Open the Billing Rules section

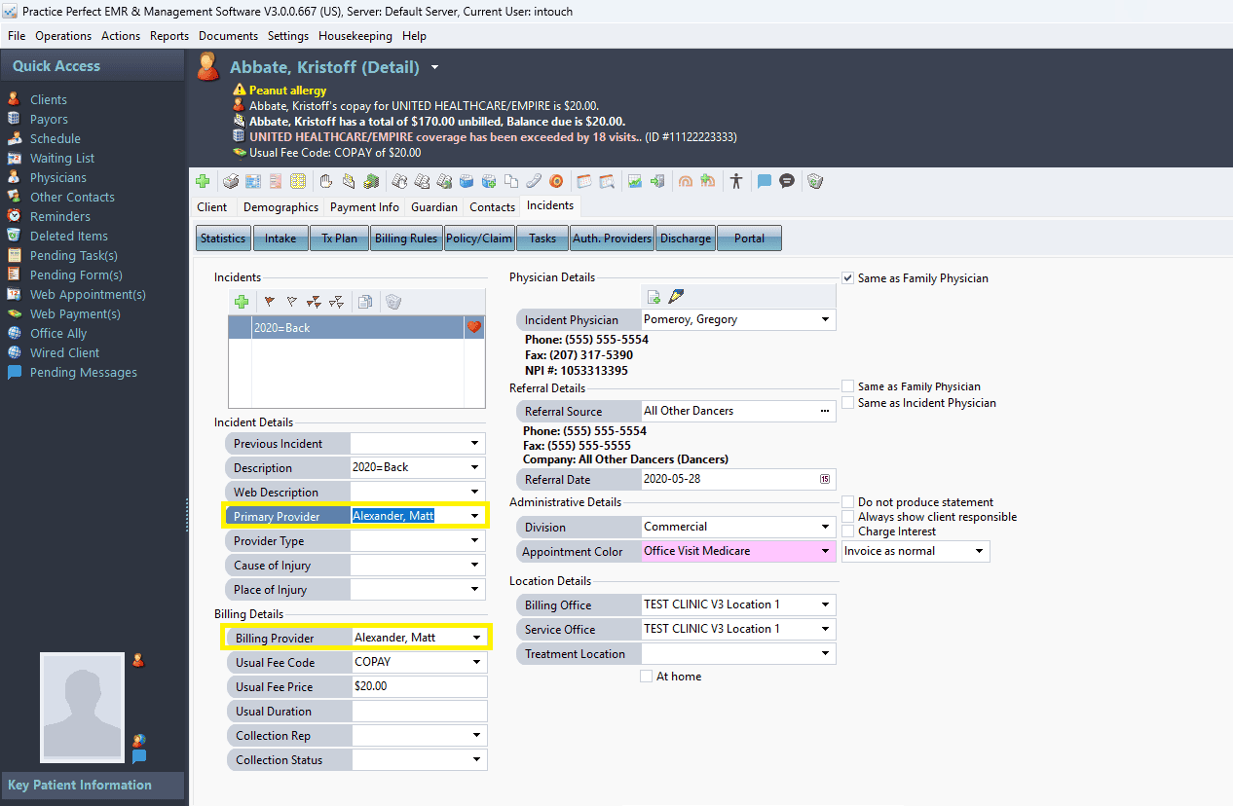(x=405, y=238)
